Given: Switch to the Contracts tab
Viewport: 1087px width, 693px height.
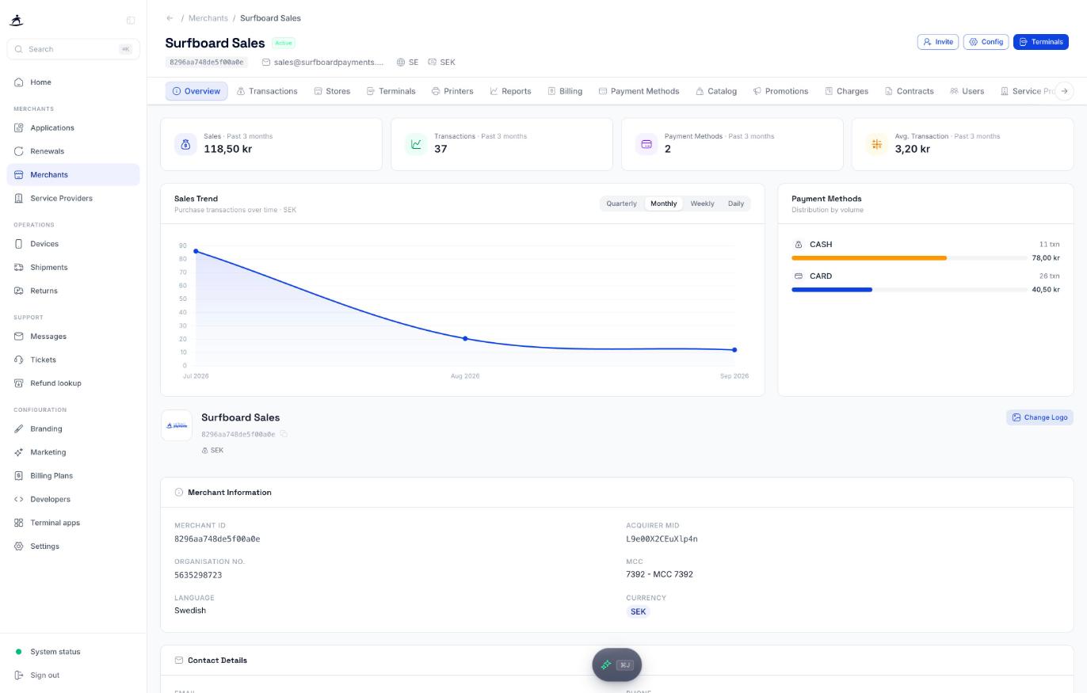Looking at the screenshot, I should pos(910,91).
